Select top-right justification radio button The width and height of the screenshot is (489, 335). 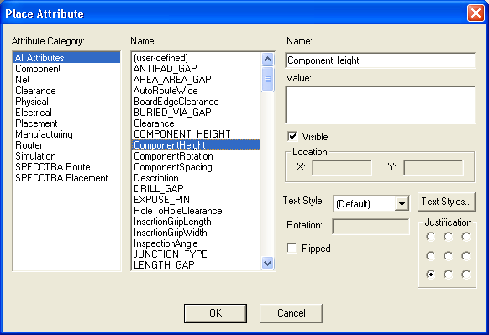coord(466,237)
